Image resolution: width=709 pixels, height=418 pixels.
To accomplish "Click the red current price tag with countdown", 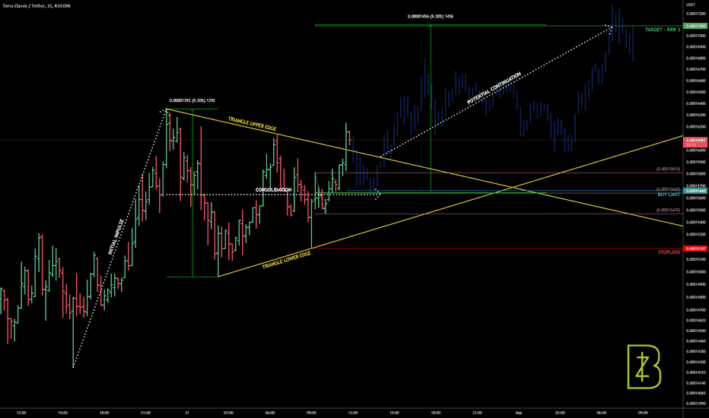I will (x=696, y=142).
